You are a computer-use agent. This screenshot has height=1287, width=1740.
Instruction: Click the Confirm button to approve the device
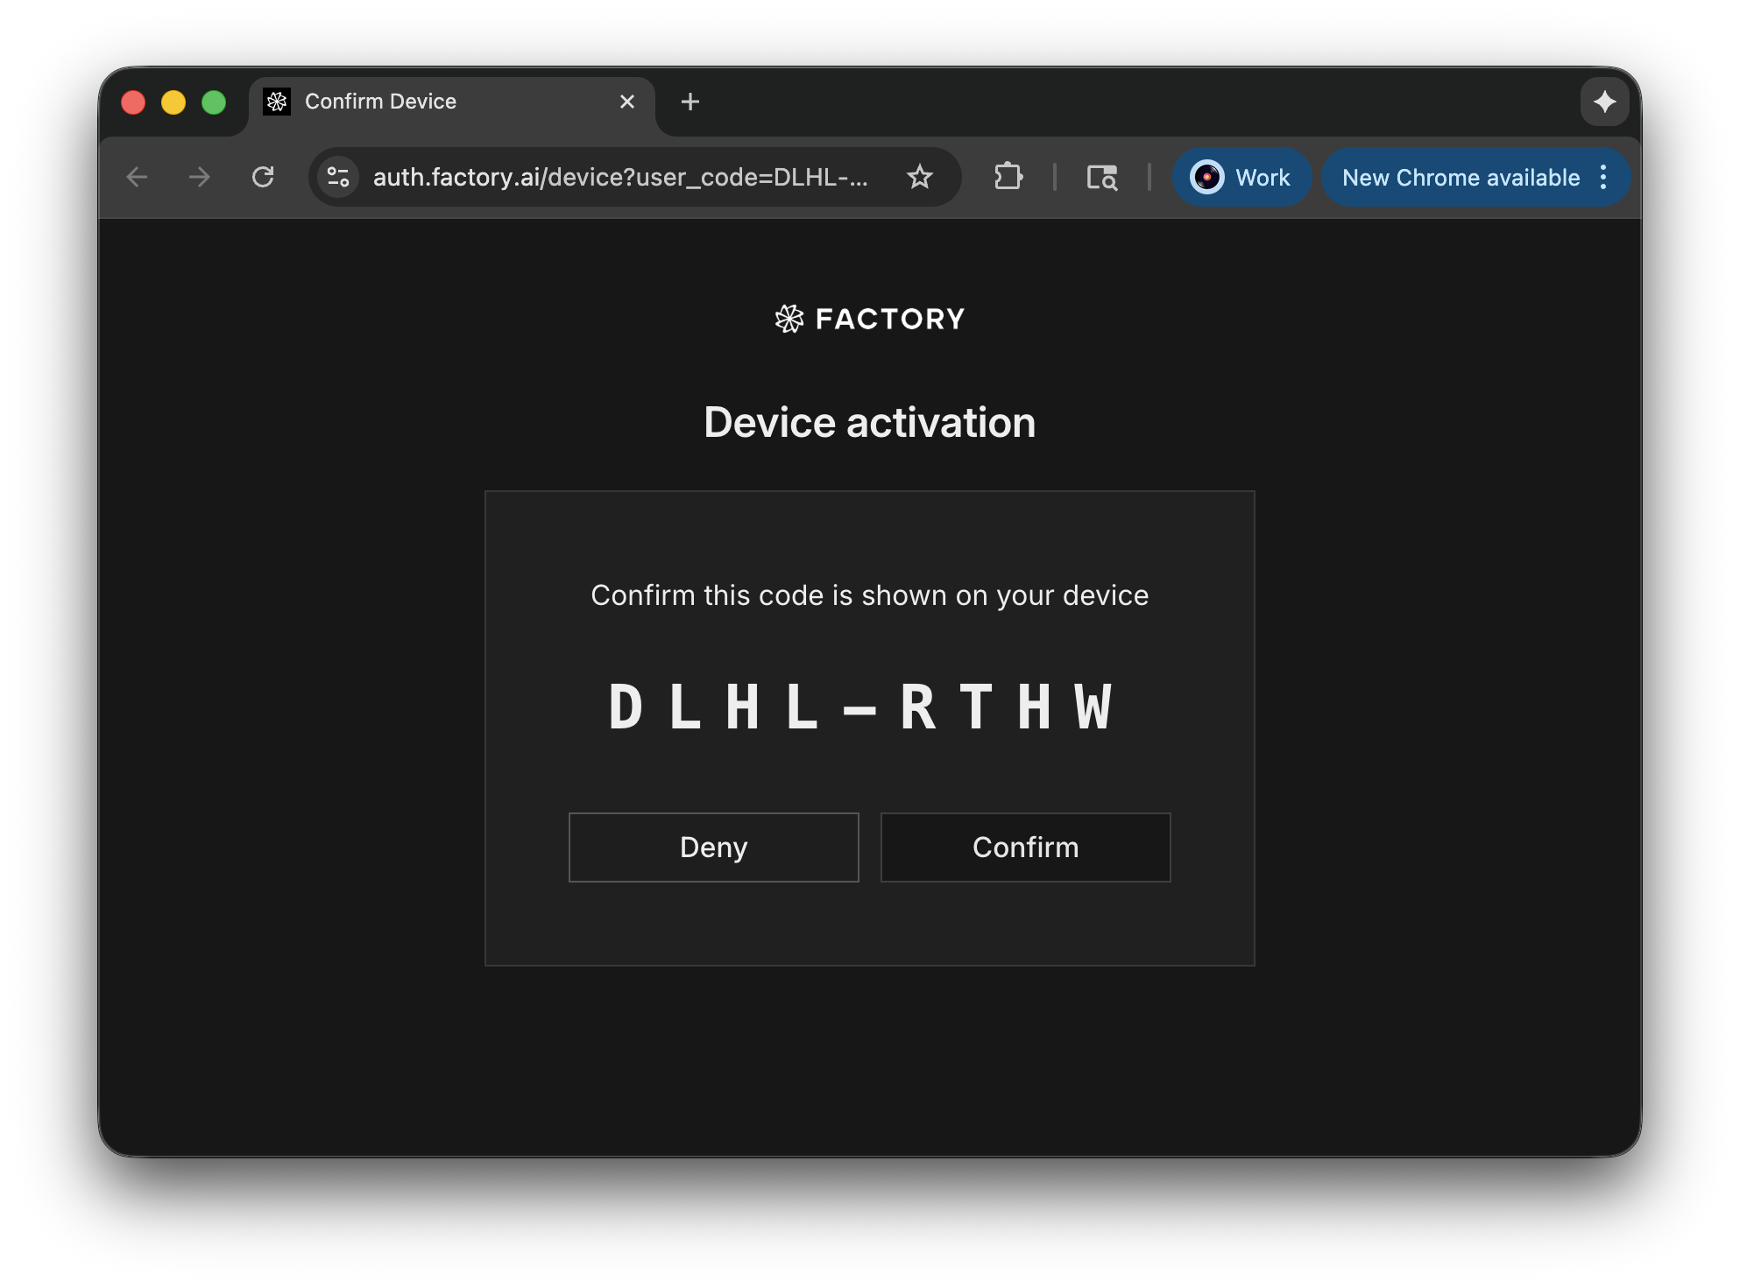1025,847
